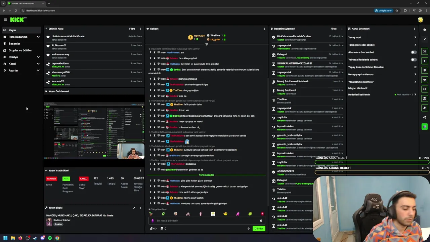Open Hedefleri belirleyin chevron

point(415,95)
